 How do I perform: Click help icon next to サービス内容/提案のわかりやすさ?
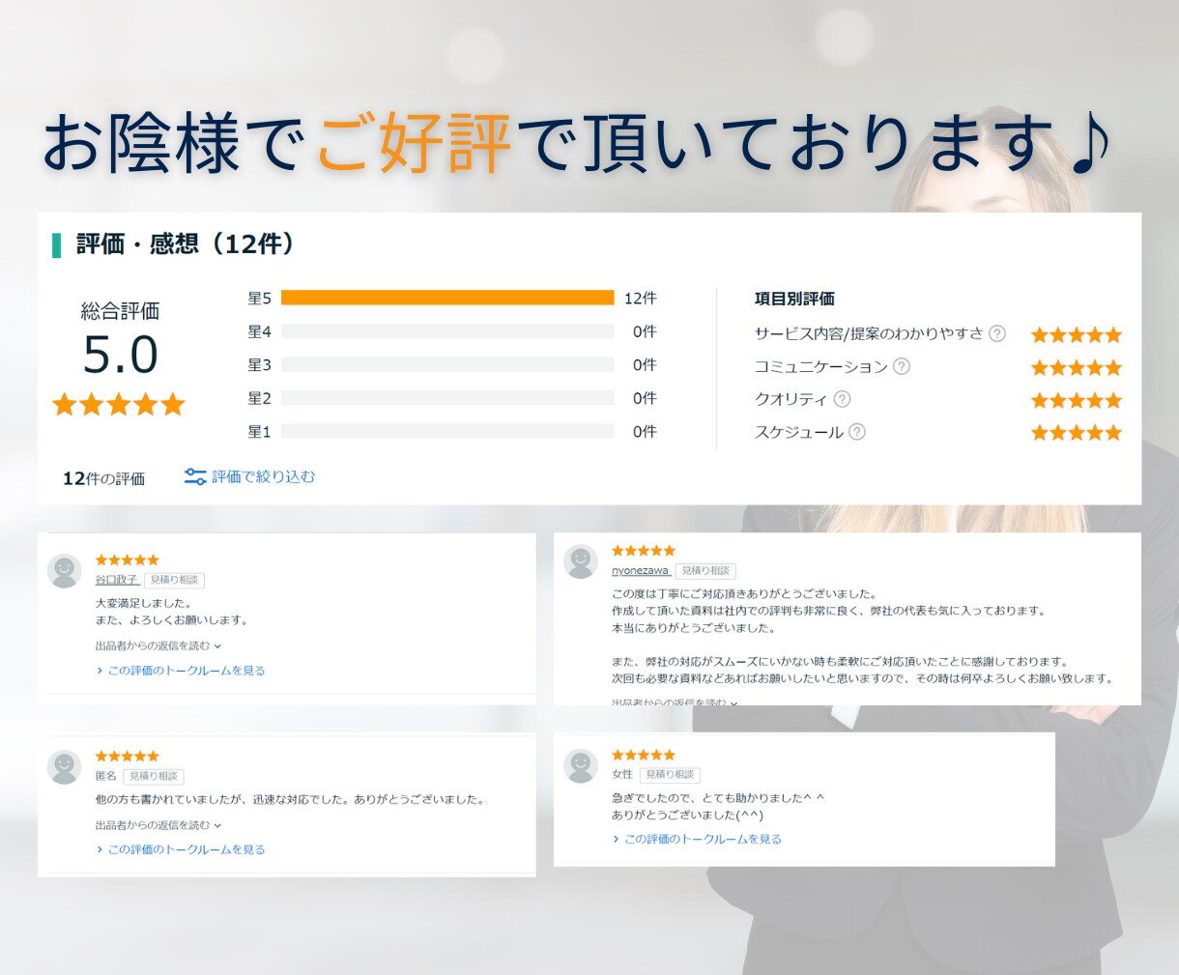click(997, 333)
